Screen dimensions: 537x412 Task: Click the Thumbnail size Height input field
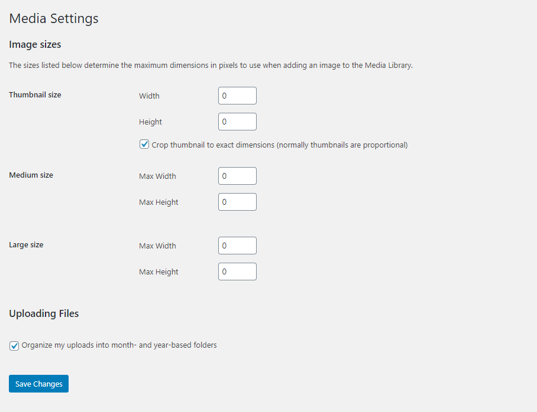[237, 122]
